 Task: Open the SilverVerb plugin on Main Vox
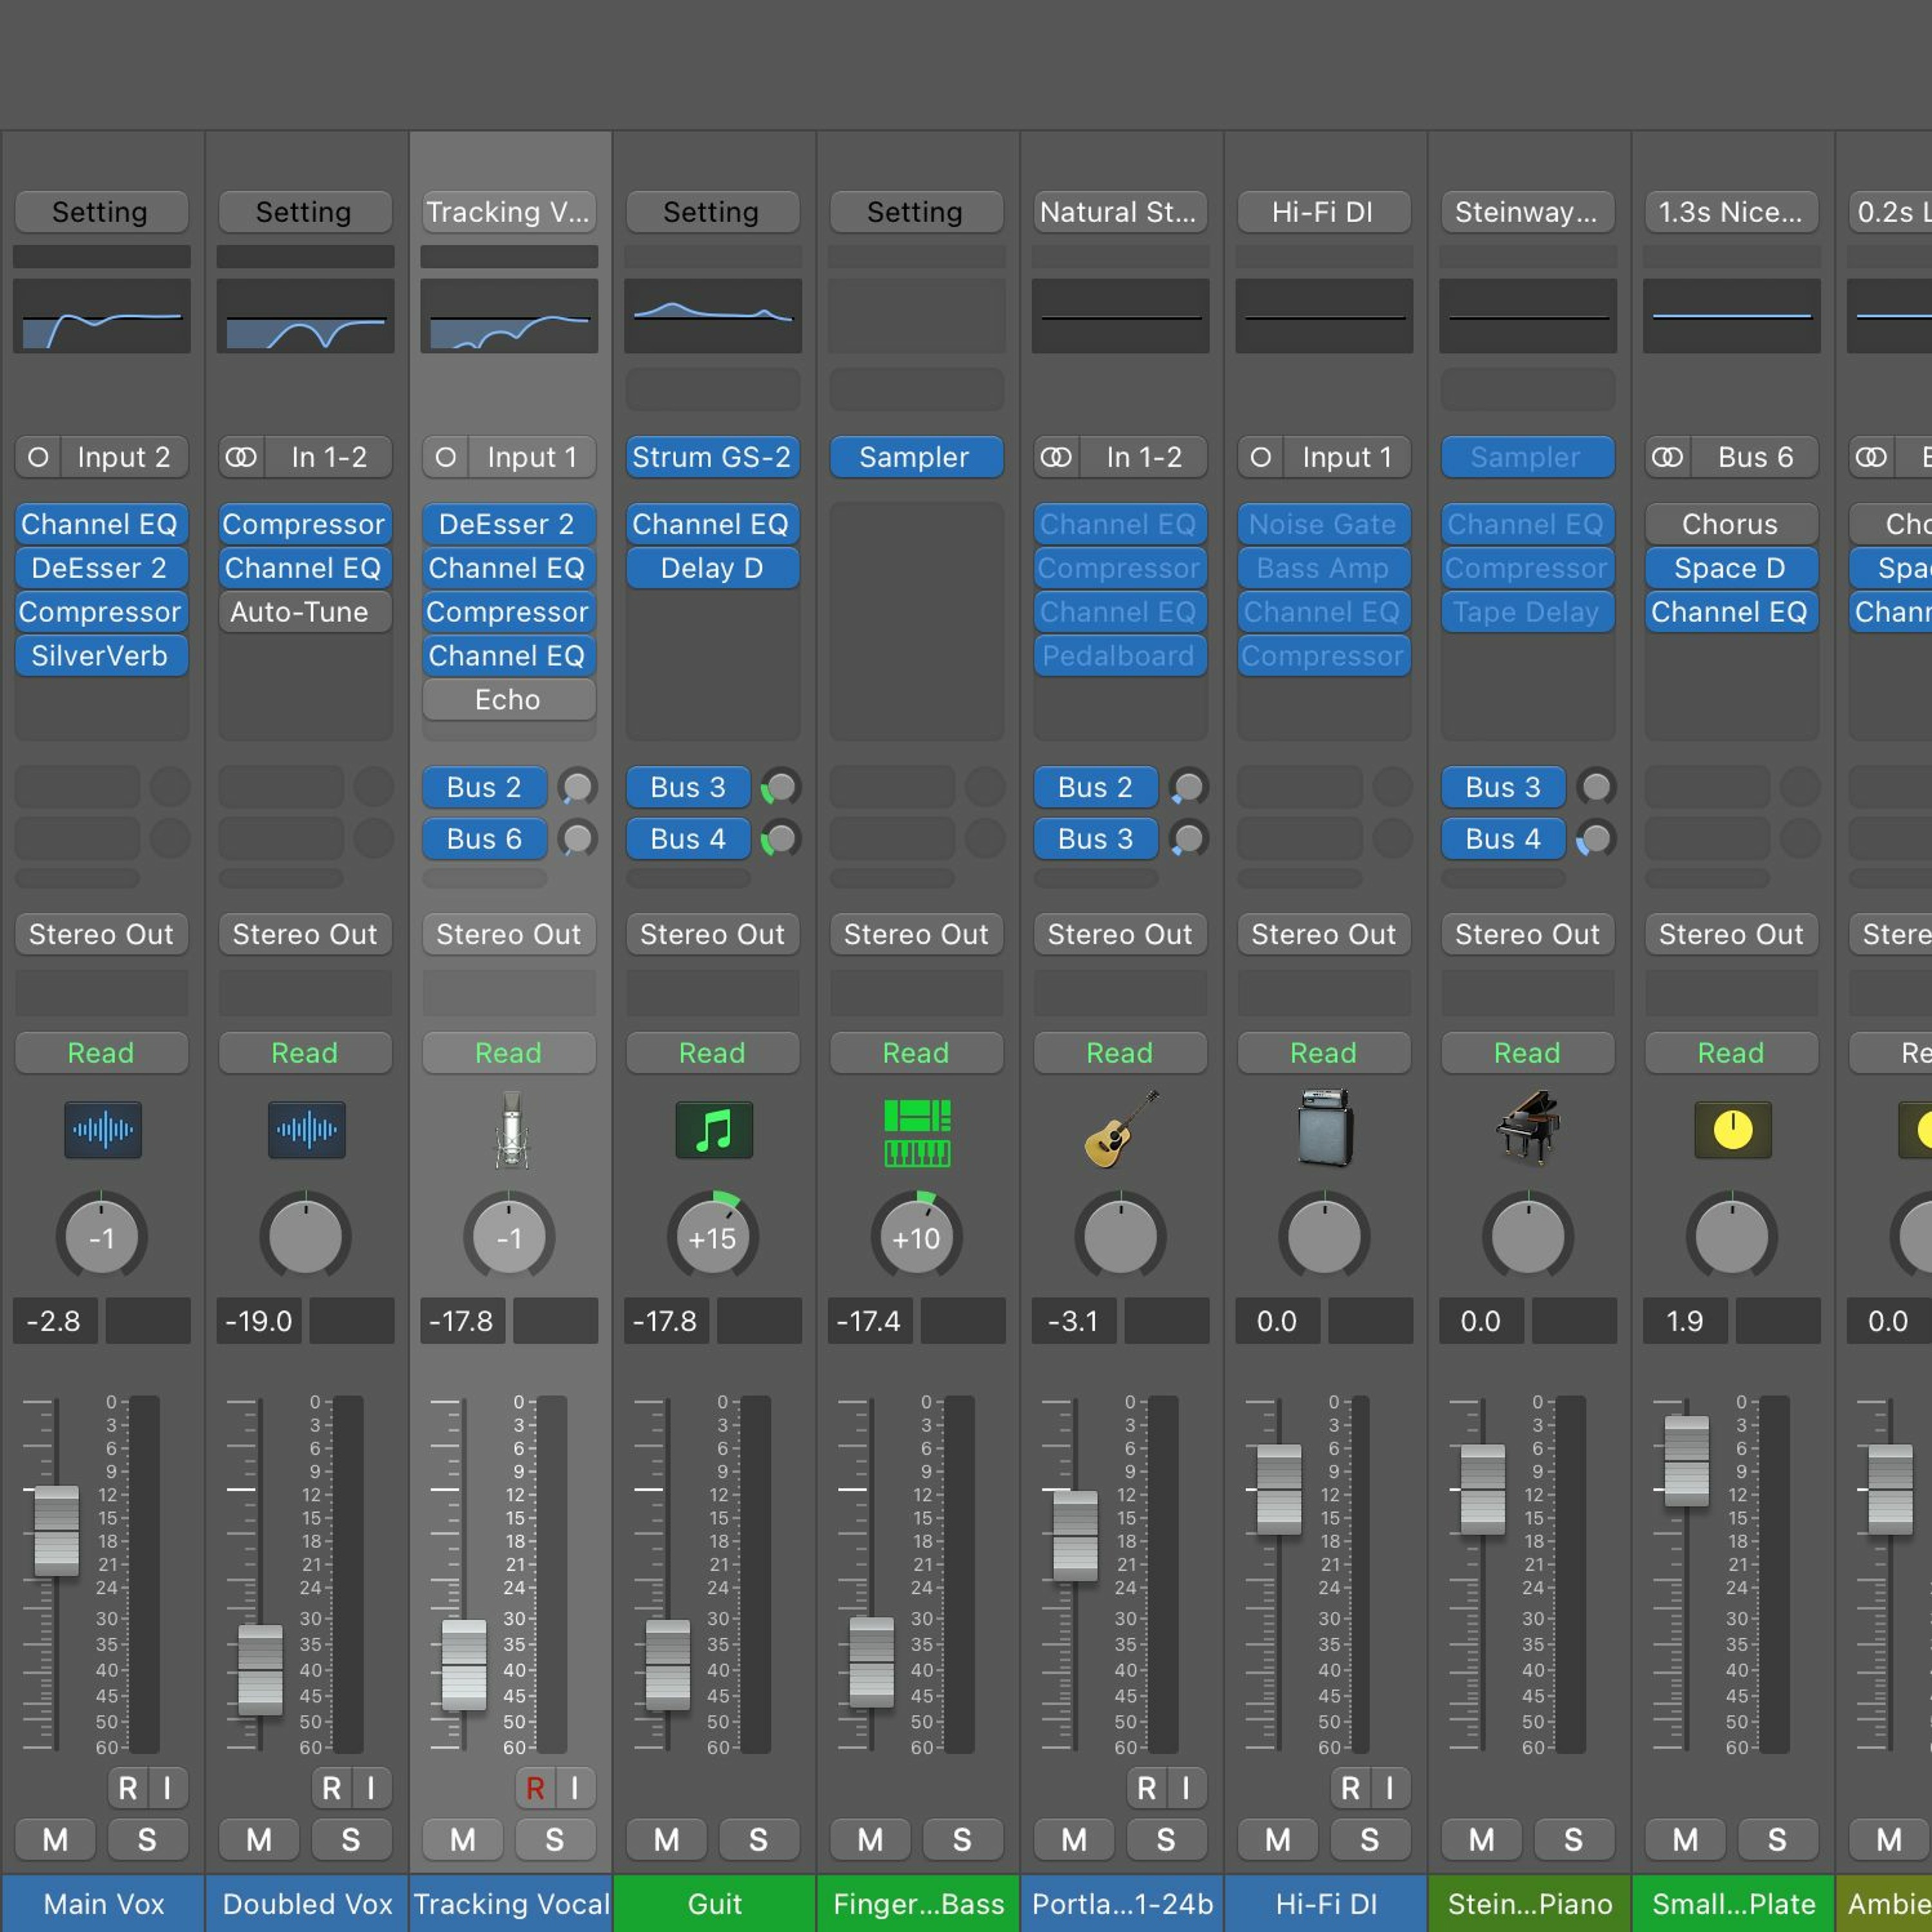tap(100, 656)
